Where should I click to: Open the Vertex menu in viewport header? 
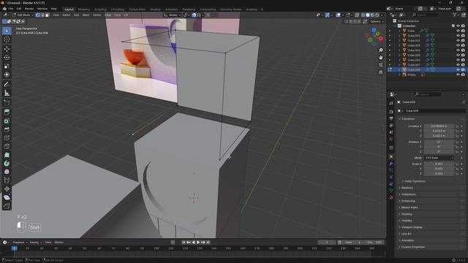[x=97, y=15]
